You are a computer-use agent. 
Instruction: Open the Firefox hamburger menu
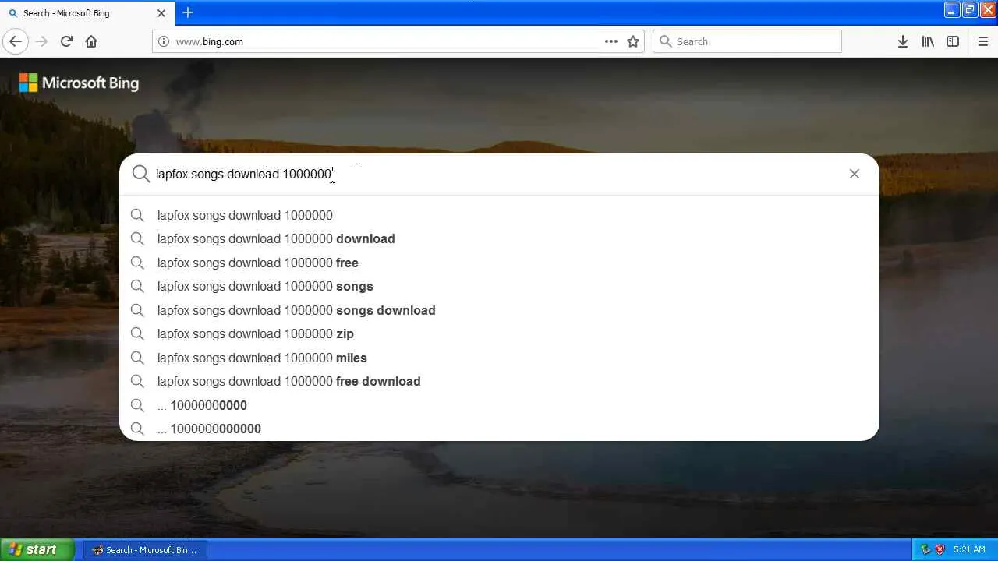coord(982,41)
